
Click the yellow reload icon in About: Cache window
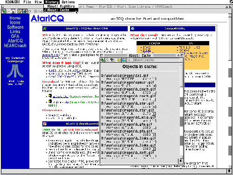119,60
